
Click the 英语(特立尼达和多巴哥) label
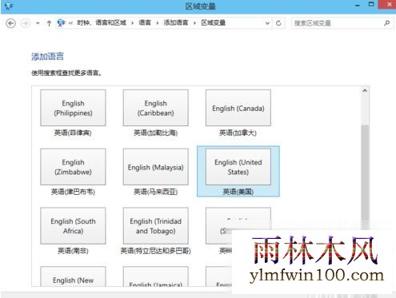[155, 251]
